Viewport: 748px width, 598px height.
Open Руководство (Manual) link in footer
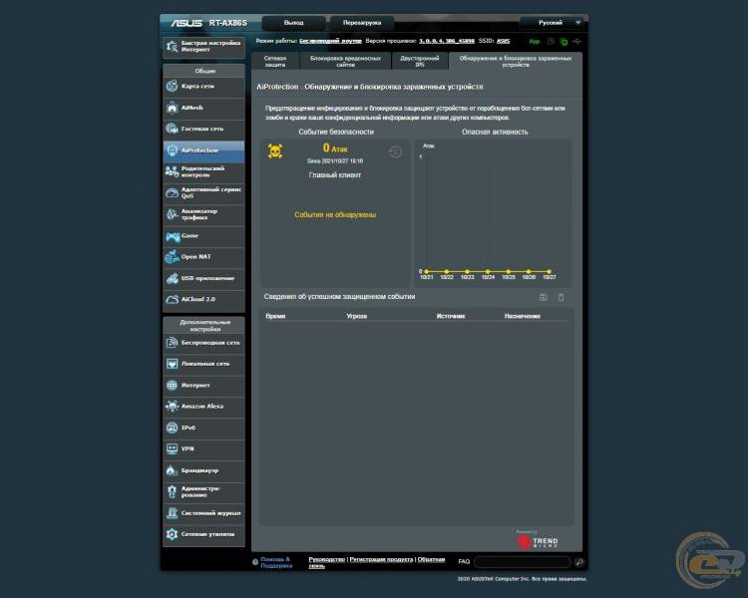coord(327,559)
